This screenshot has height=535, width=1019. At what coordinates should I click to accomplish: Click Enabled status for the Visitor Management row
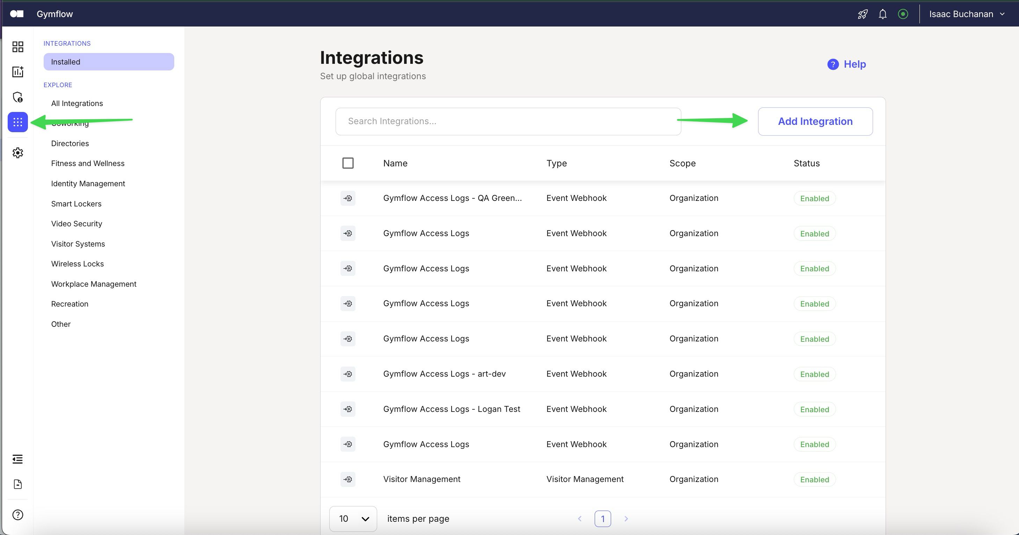(x=814, y=480)
